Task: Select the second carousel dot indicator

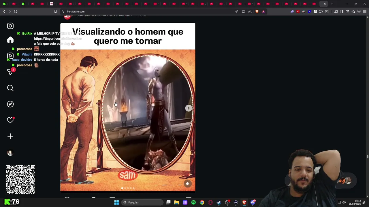Action: [125, 188]
